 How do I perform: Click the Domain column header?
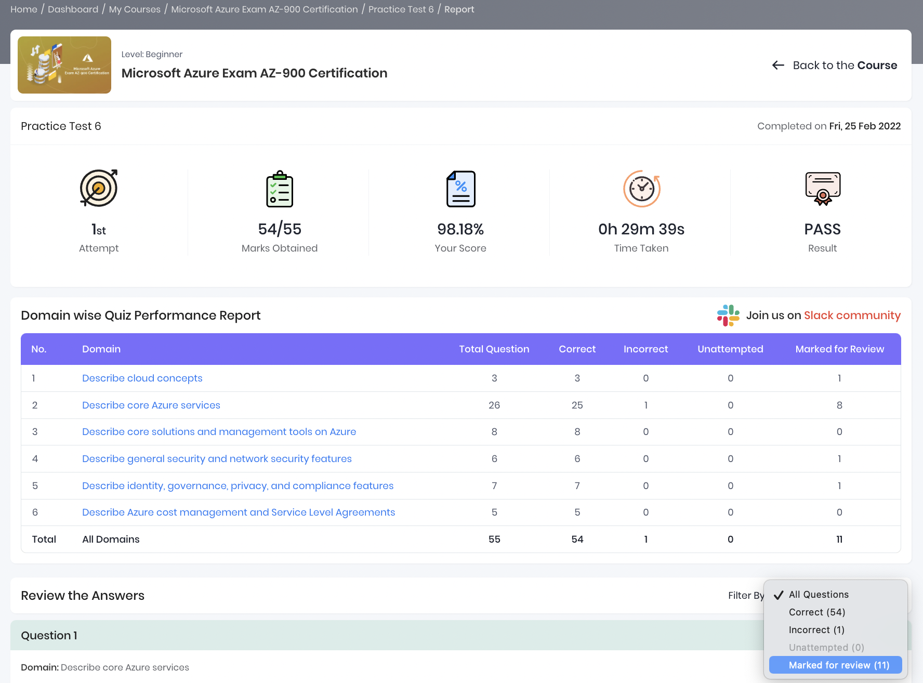click(101, 349)
